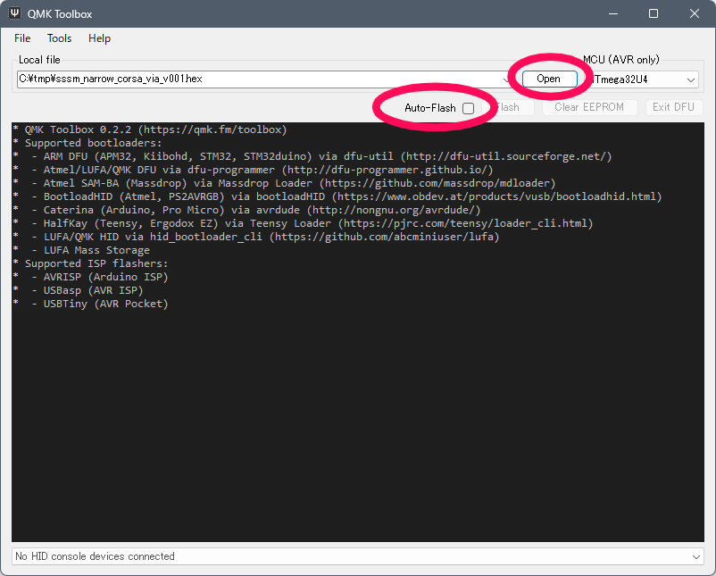Minimize the QMK Toolbox window
The image size is (716, 576).
613,13
